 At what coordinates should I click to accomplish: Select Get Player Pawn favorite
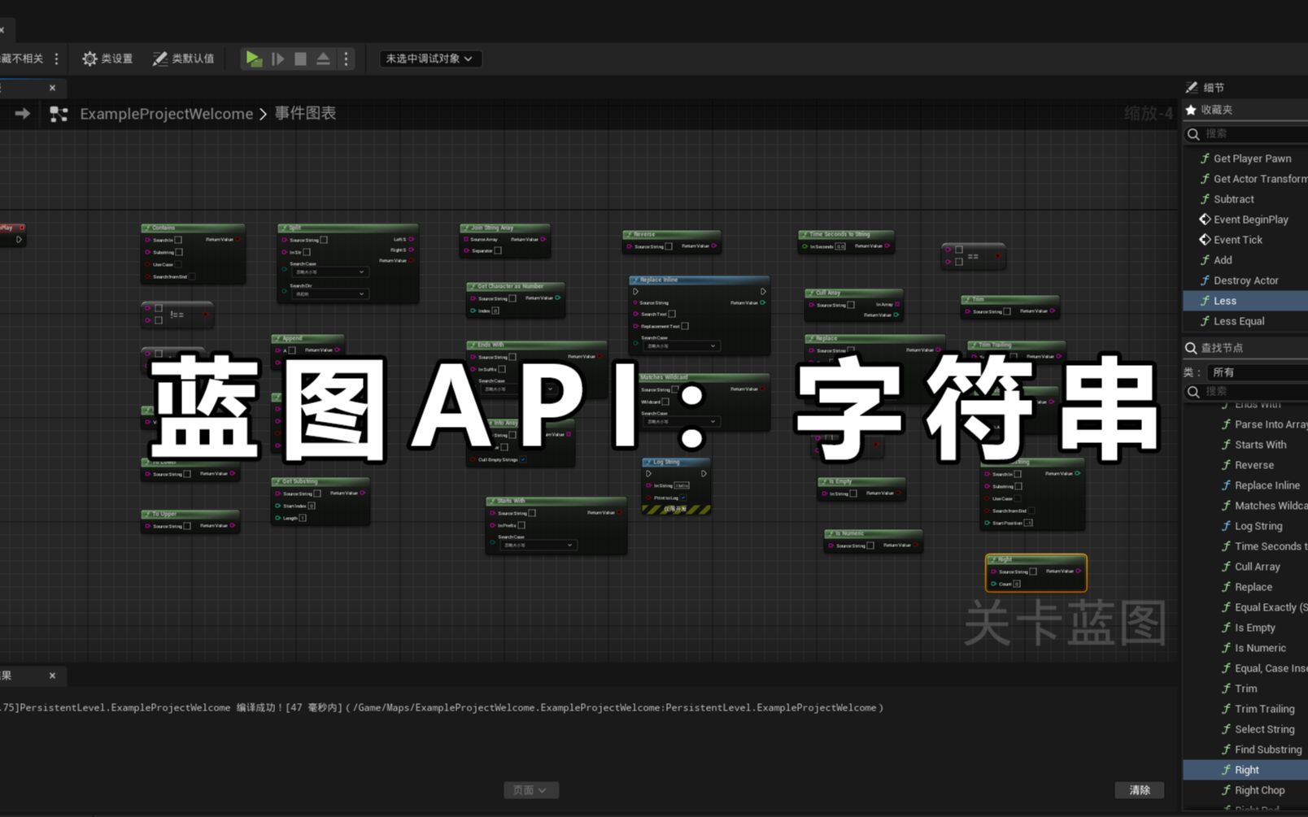click(1252, 159)
